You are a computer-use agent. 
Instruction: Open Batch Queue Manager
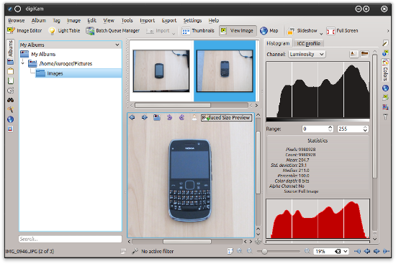[x=112, y=31]
